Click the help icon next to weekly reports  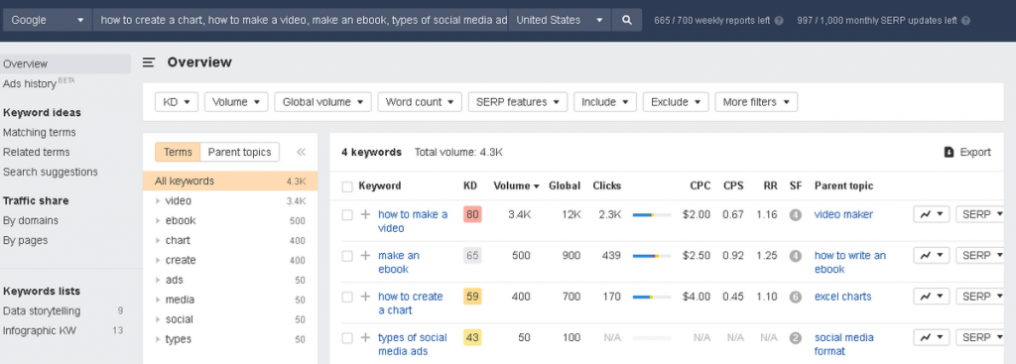[779, 21]
